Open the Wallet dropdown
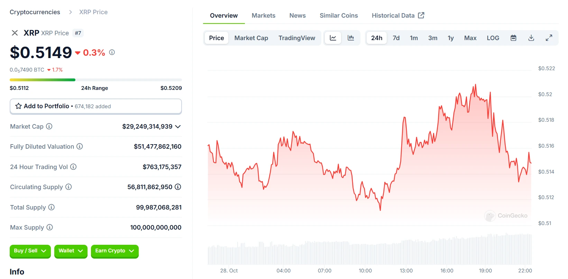 coord(71,251)
